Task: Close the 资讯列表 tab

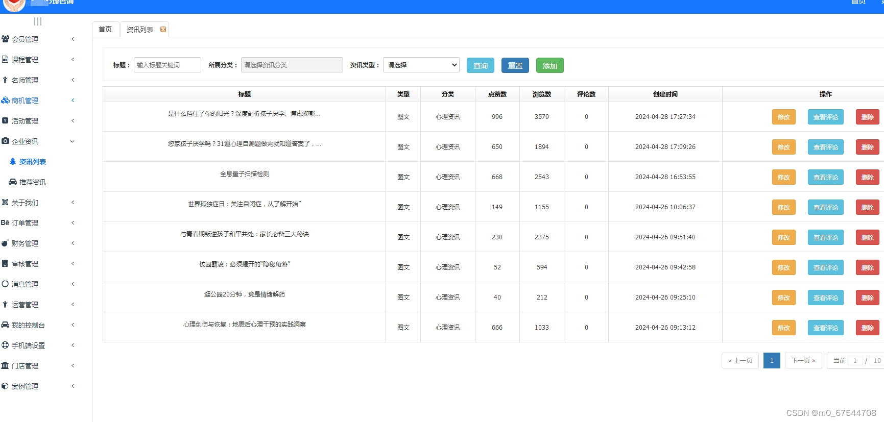Action: click(163, 29)
